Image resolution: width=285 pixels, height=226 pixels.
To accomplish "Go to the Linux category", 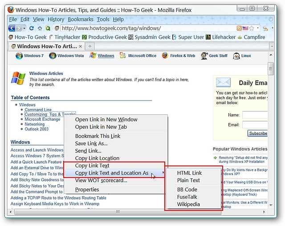I will (242, 56).
